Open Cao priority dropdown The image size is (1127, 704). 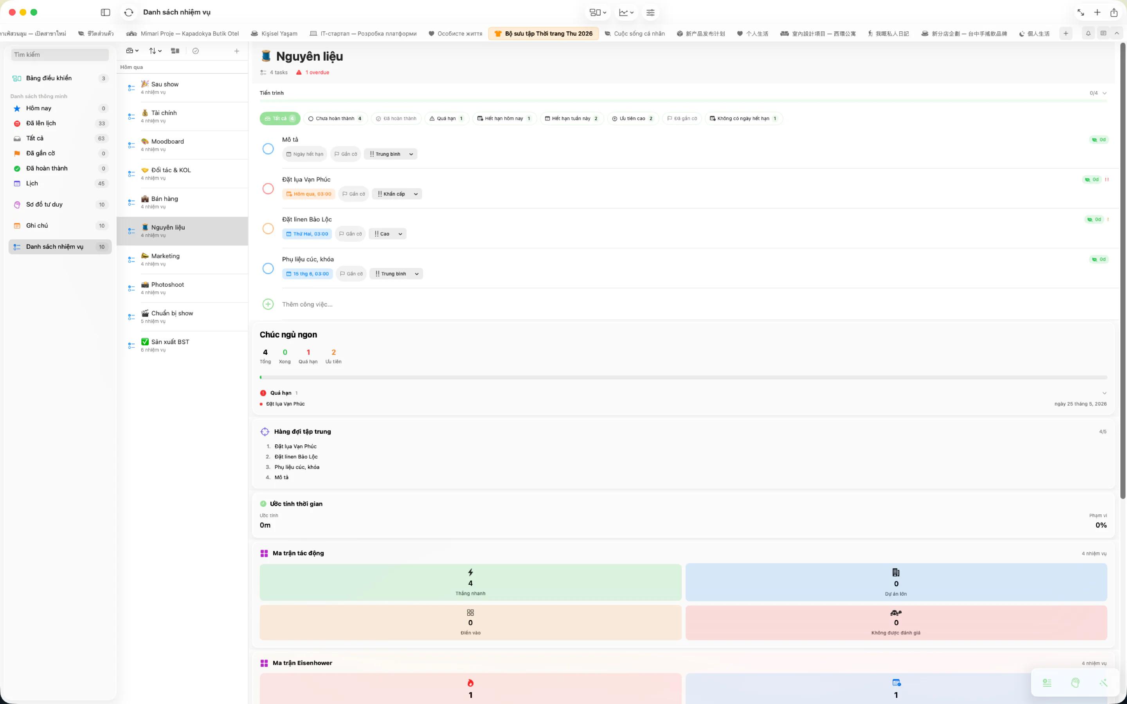387,234
